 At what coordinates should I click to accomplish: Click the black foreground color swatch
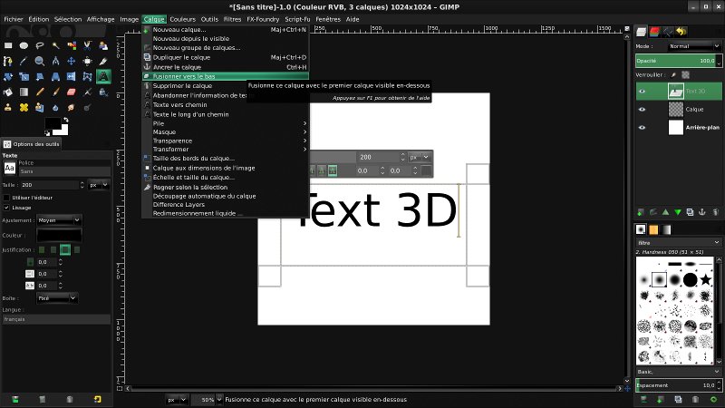[x=53, y=124]
